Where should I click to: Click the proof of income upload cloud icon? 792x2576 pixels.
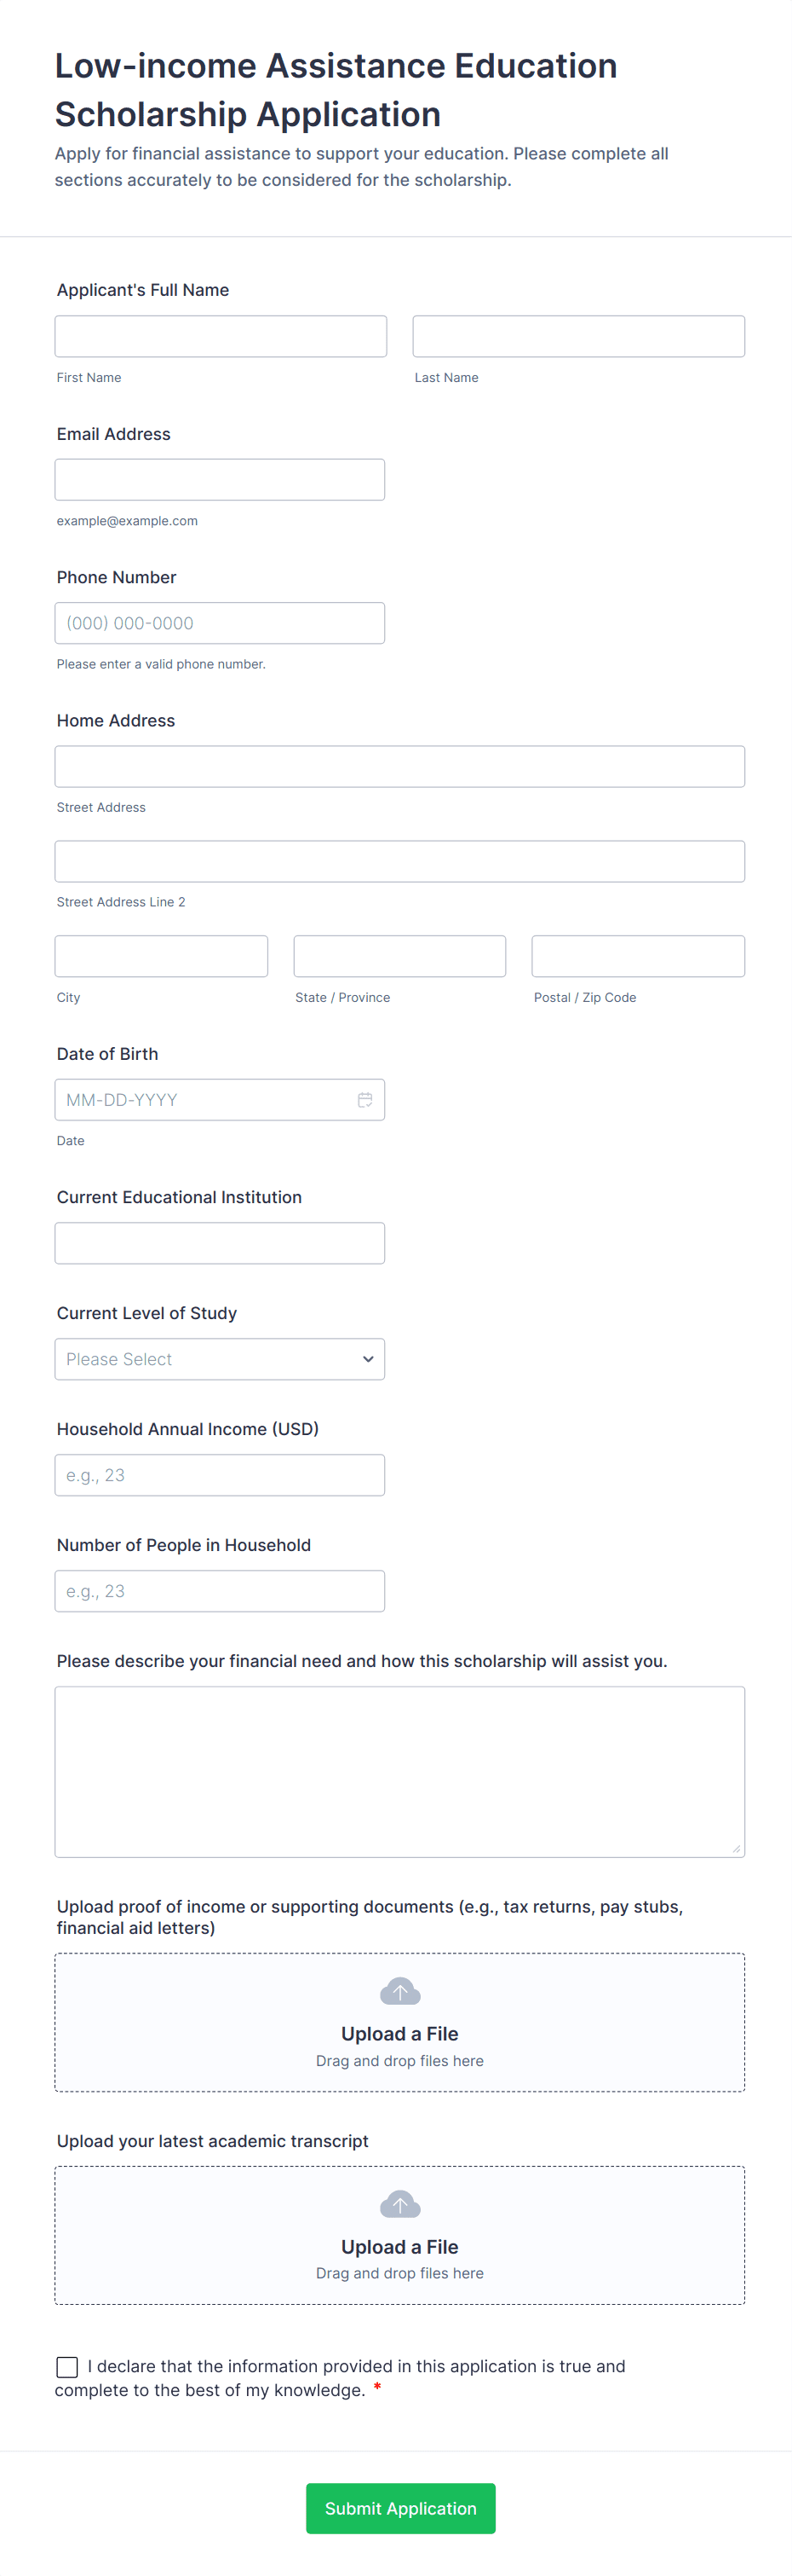tap(399, 1991)
